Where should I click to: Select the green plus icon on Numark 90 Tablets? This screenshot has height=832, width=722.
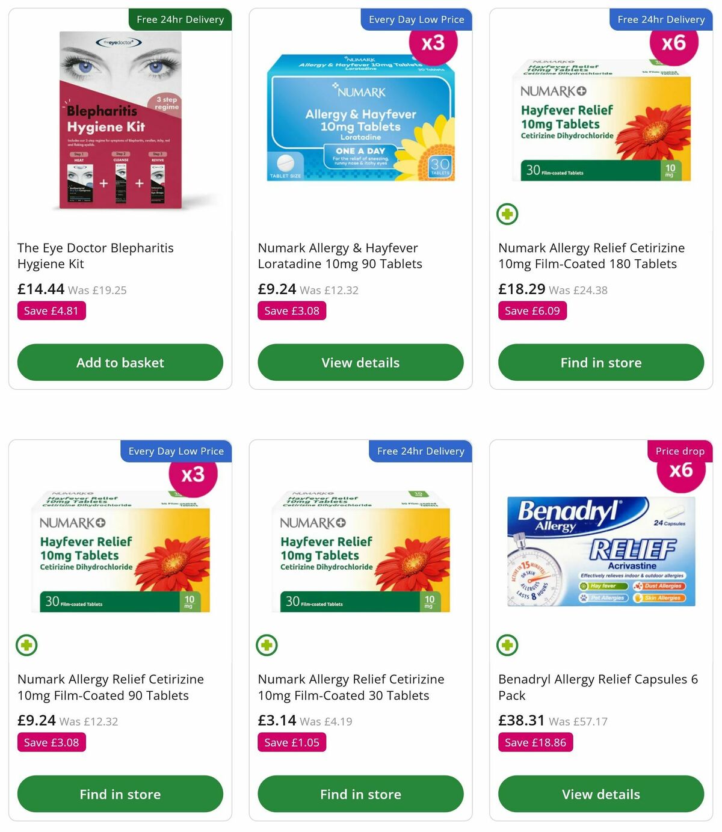click(x=26, y=645)
